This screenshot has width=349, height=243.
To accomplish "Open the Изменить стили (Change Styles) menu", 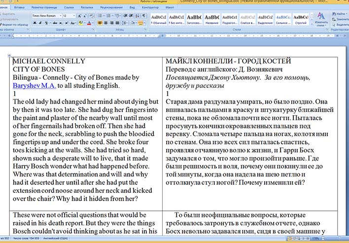I will coord(321,19).
